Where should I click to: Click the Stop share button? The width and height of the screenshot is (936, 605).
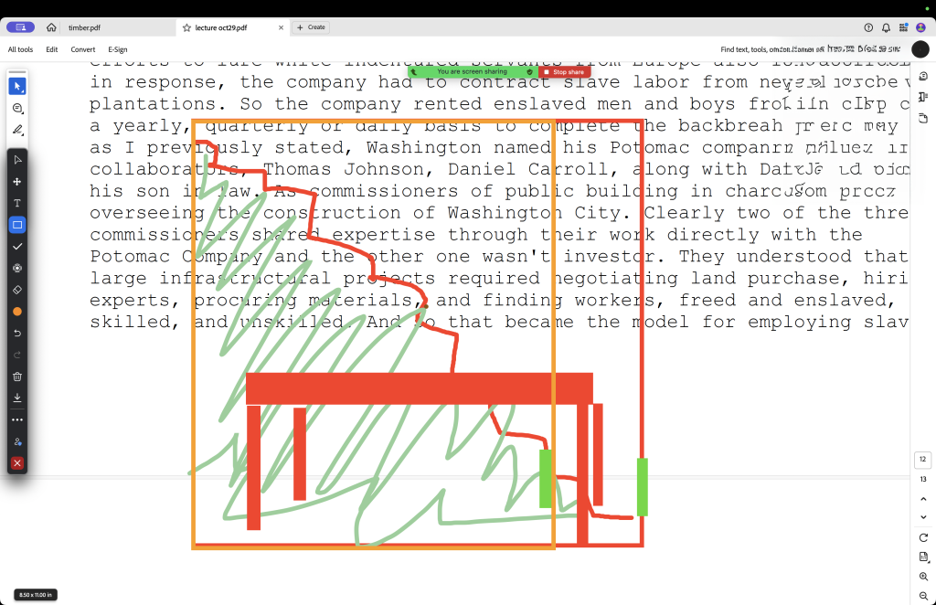pyautogui.click(x=564, y=71)
